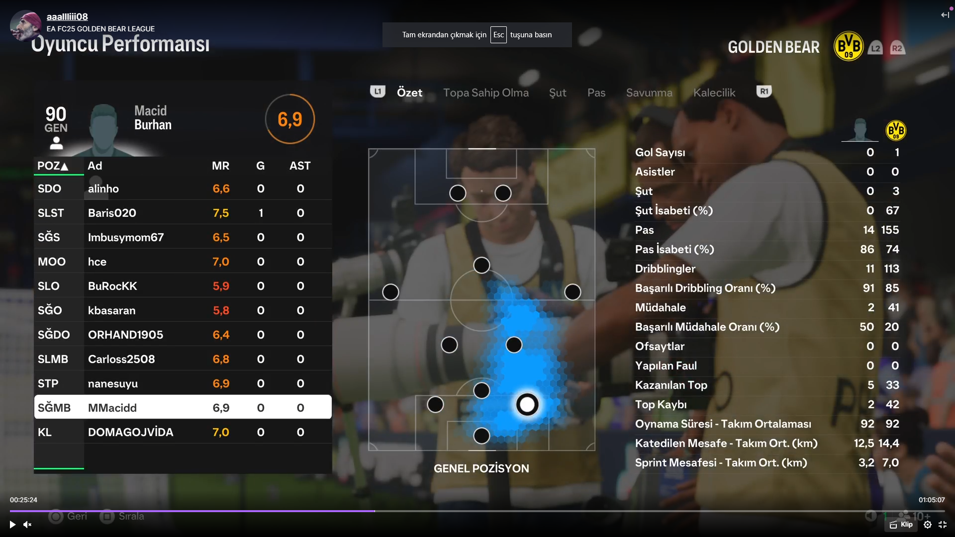Viewport: 955px width, 537px height.
Task: Sort players by MR column header
Action: (221, 166)
